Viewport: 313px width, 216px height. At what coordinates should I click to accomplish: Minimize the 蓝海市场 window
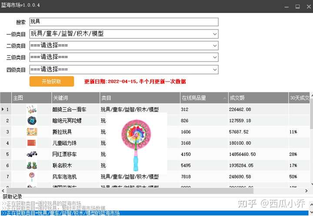click(x=286, y=7)
